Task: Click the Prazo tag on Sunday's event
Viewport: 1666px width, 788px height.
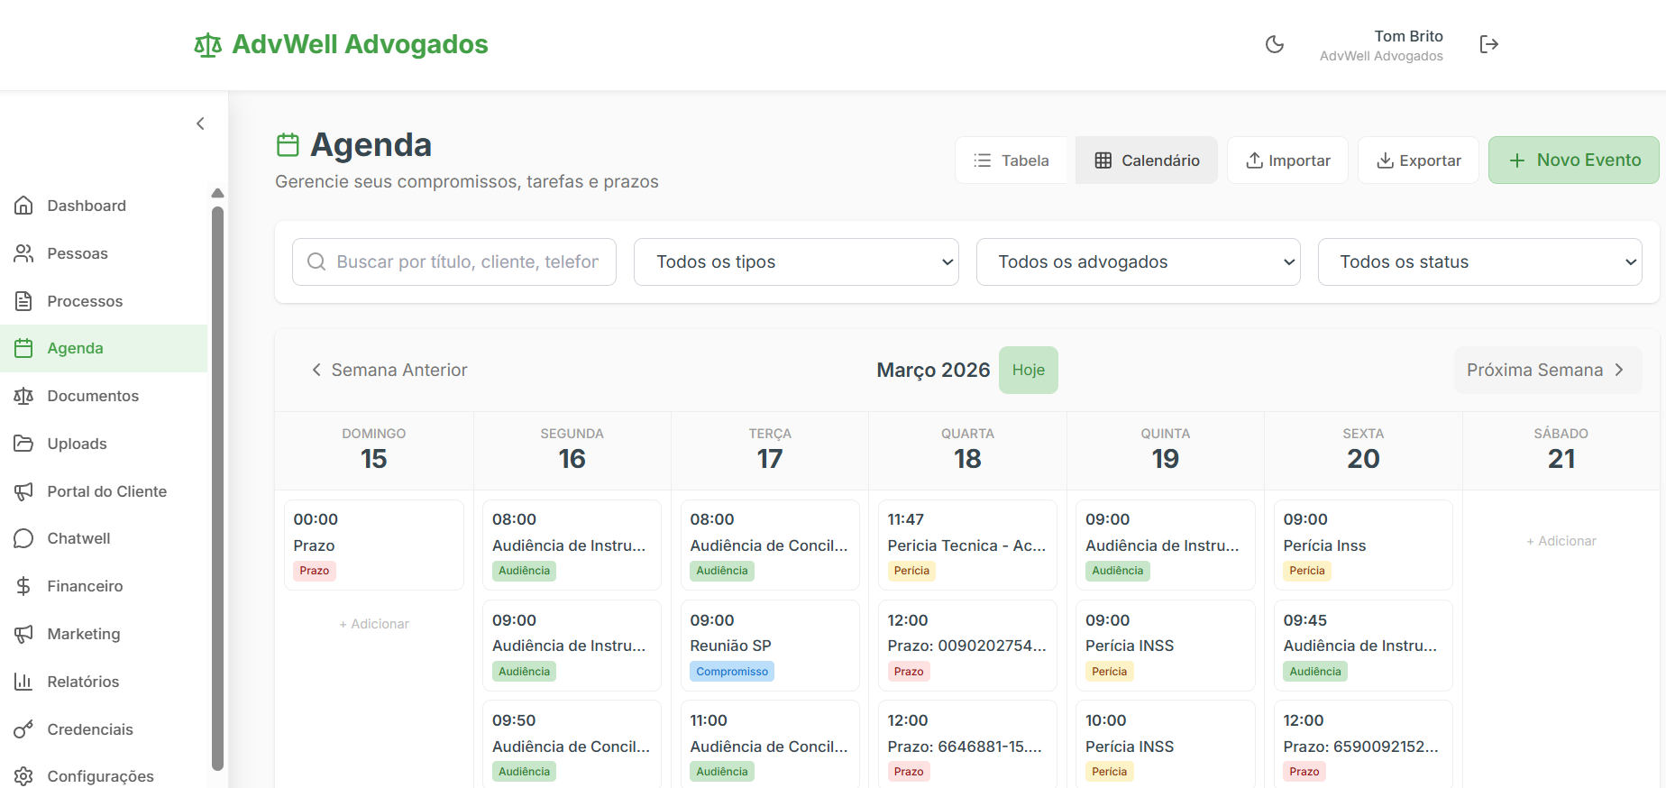Action: pyautogui.click(x=315, y=571)
